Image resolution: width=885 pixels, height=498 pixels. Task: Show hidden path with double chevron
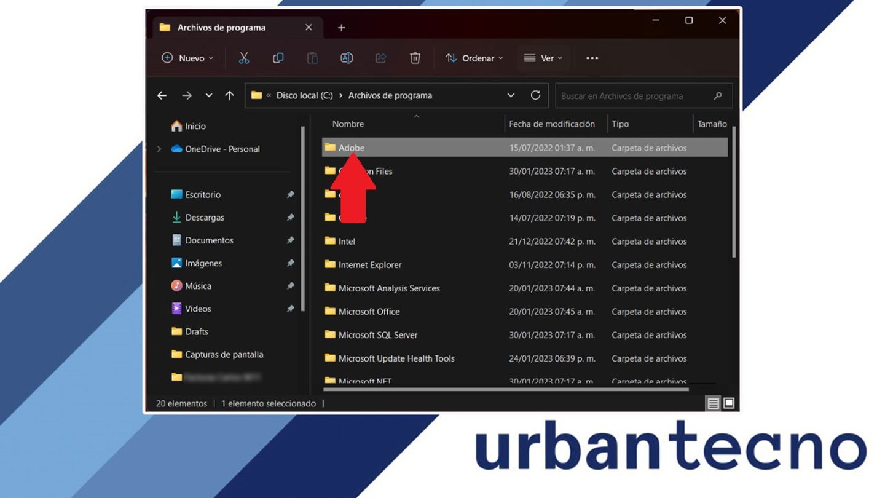(x=269, y=95)
